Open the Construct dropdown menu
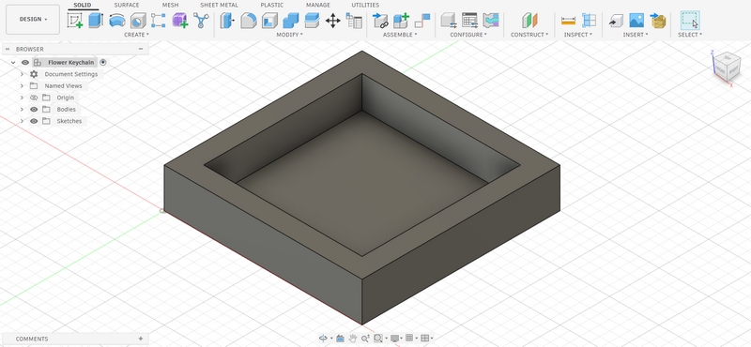Screen dimensions: 751x347 click(x=529, y=35)
